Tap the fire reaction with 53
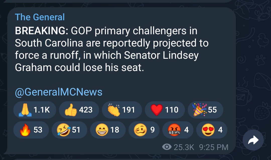The image size is (271, 160). click(x=31, y=130)
